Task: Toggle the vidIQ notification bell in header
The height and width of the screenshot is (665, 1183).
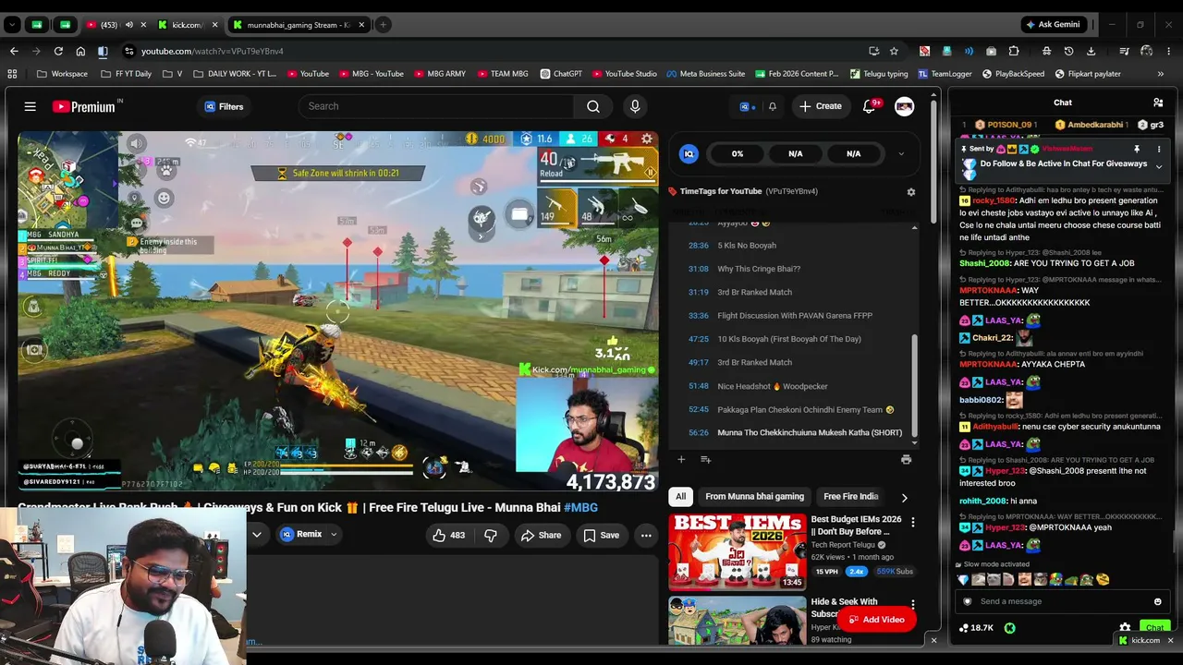Action: [773, 106]
